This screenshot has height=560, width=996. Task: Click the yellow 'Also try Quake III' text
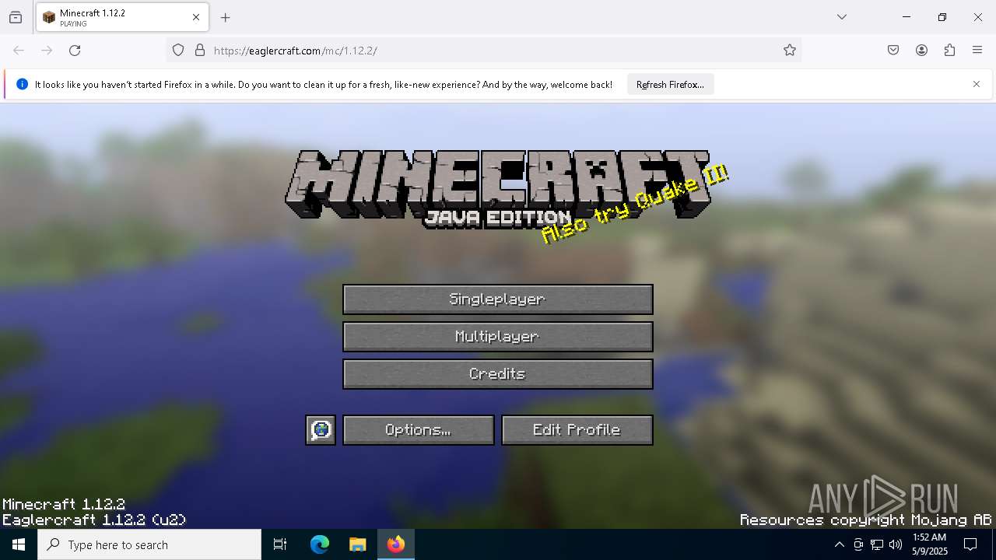[635, 205]
